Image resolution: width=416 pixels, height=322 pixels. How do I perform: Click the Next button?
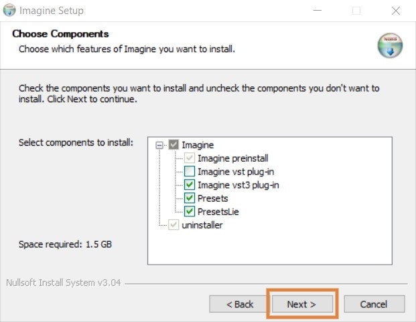301,304
